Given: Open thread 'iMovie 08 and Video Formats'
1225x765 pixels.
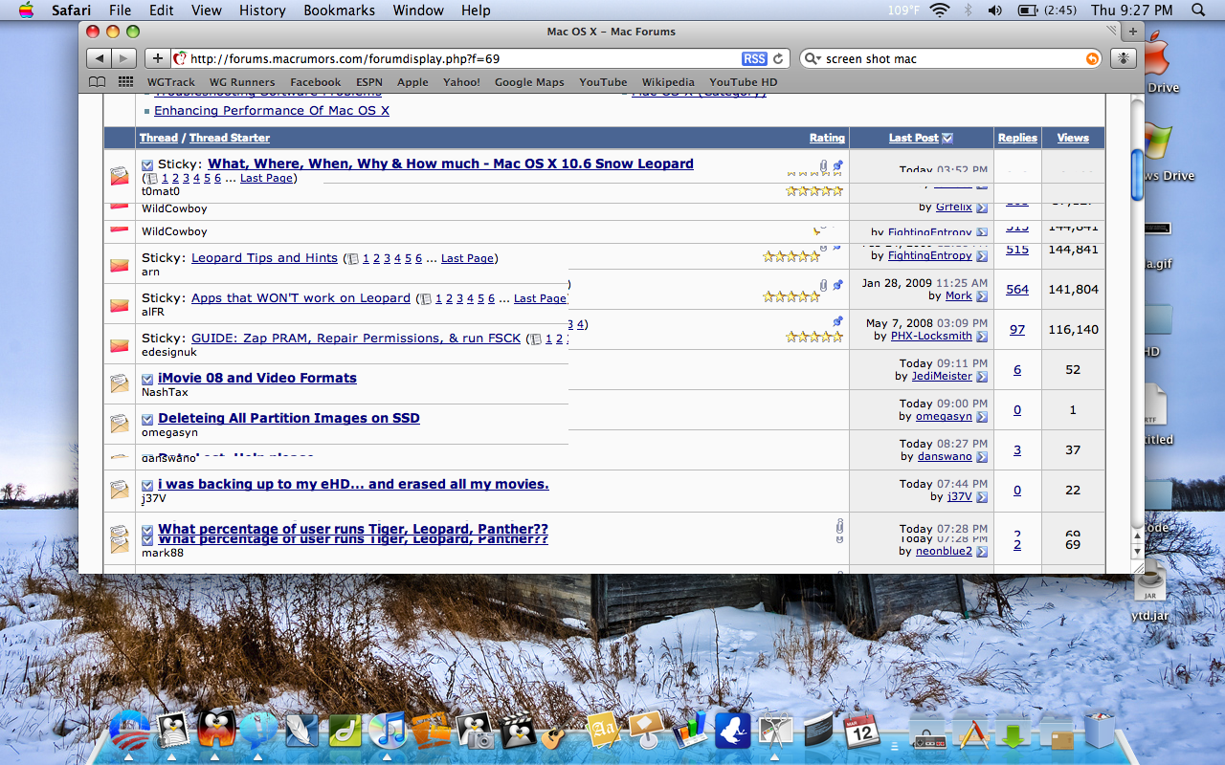Looking at the screenshot, I should (257, 378).
